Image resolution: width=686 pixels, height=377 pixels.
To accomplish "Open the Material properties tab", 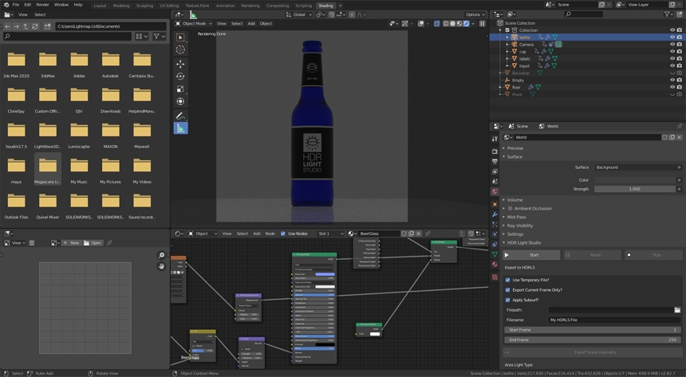I will [495, 264].
